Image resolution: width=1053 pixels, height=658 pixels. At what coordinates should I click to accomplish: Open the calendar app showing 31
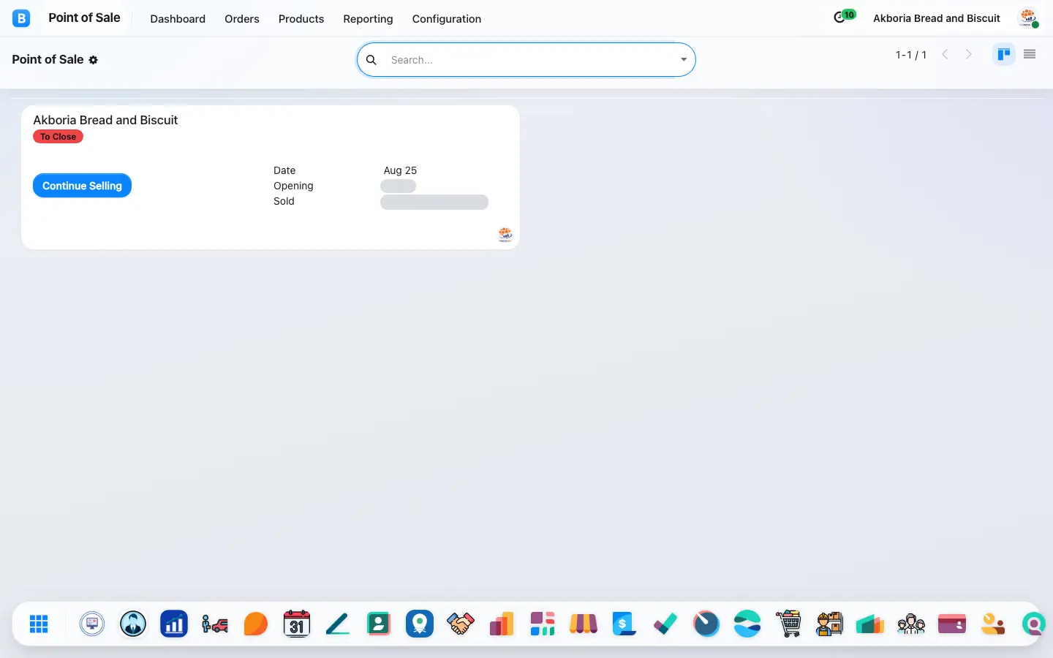click(297, 624)
